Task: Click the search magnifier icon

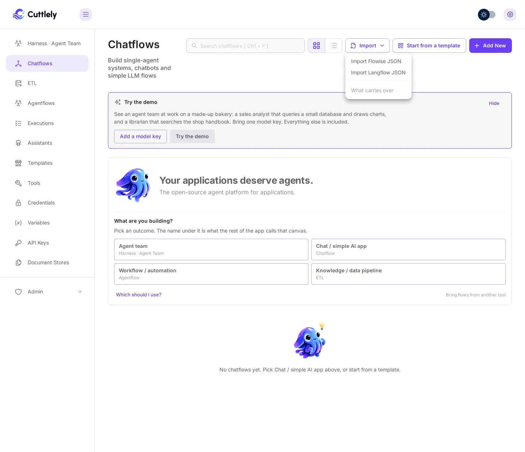Action: point(194,46)
